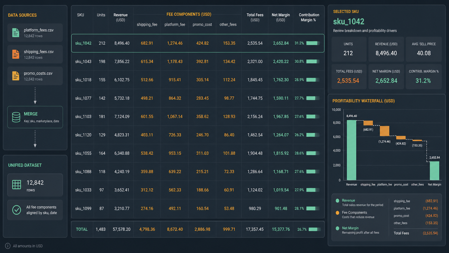Click total fees value 17,357.45
Viewport: 449px width, 253px height.
point(255,229)
